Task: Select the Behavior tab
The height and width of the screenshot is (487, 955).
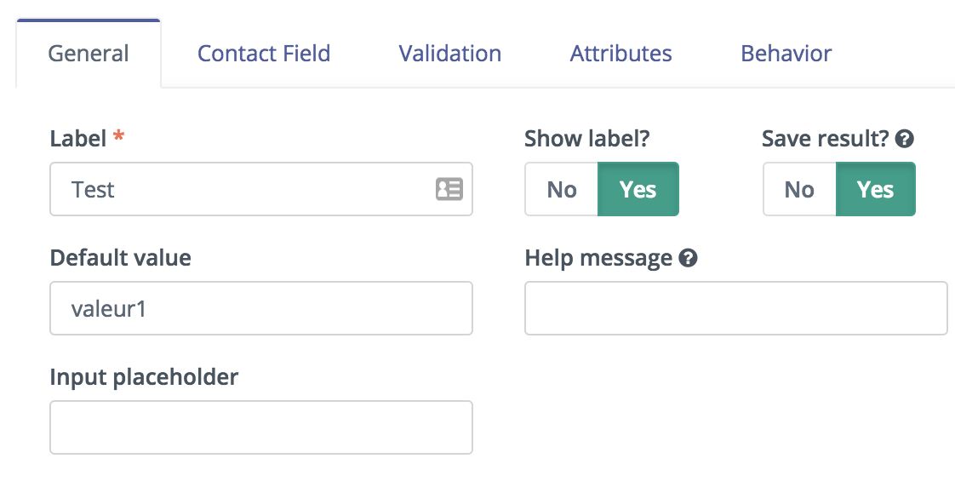Action: point(786,54)
